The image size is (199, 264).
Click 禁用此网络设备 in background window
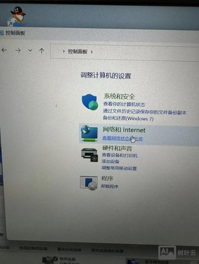[x=33, y=248]
